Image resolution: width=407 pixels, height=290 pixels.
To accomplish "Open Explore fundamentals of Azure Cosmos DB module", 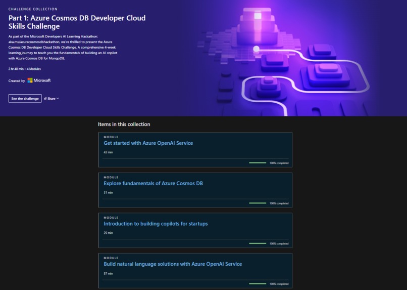I will pyautogui.click(x=153, y=183).
